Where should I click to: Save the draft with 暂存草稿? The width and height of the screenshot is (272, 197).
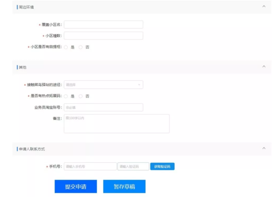click(124, 187)
